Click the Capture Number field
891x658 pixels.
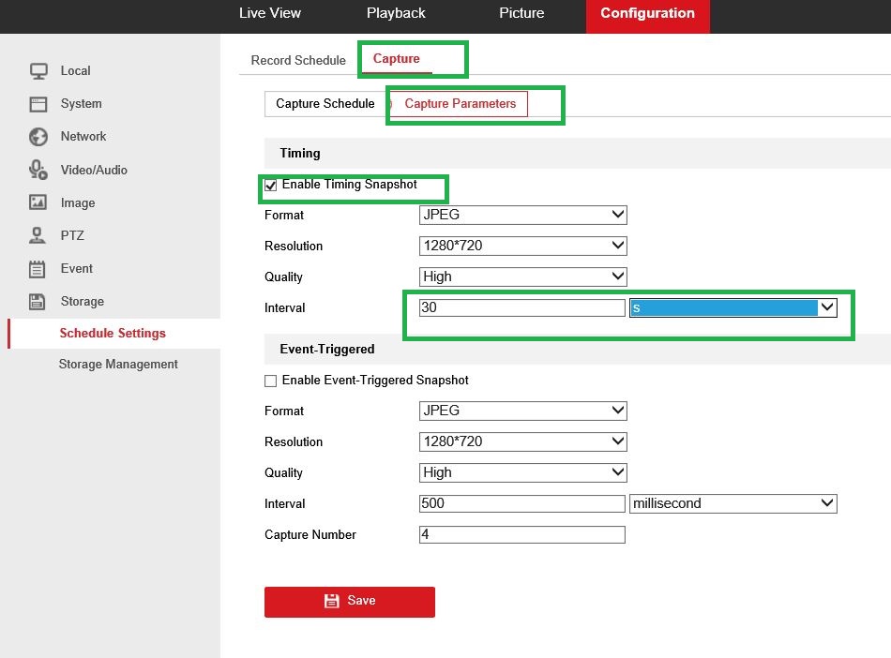pos(522,535)
